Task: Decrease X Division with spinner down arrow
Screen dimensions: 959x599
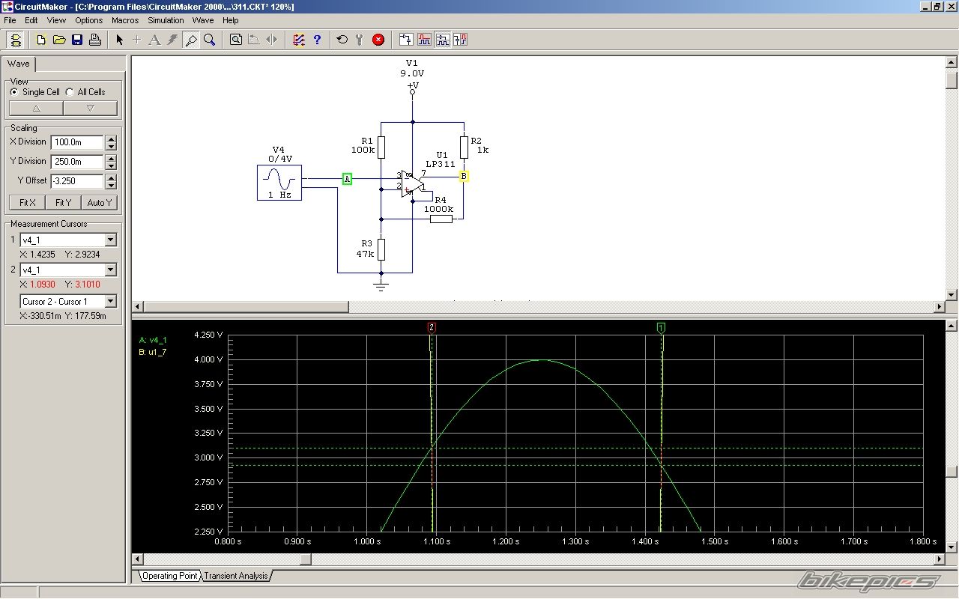Action: [111, 146]
